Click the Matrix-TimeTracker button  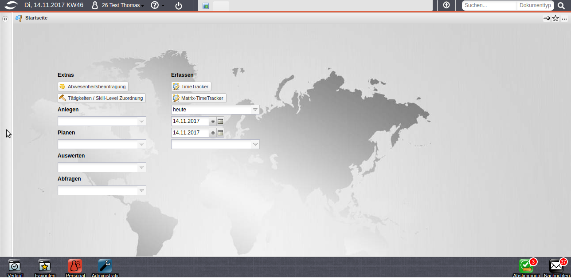(199, 98)
